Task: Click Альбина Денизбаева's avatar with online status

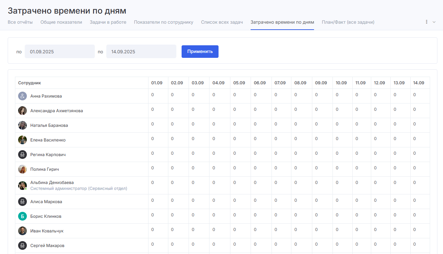Action: point(22,185)
